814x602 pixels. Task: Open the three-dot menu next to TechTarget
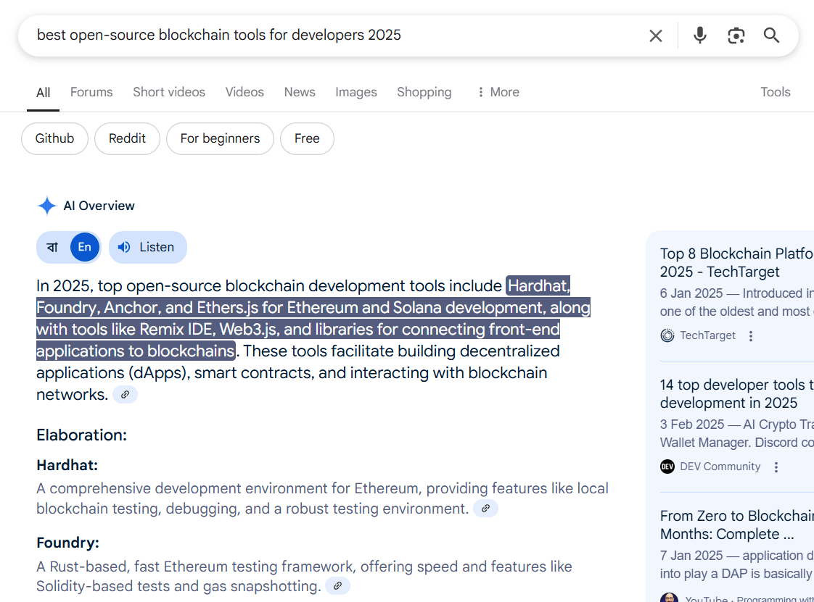751,336
